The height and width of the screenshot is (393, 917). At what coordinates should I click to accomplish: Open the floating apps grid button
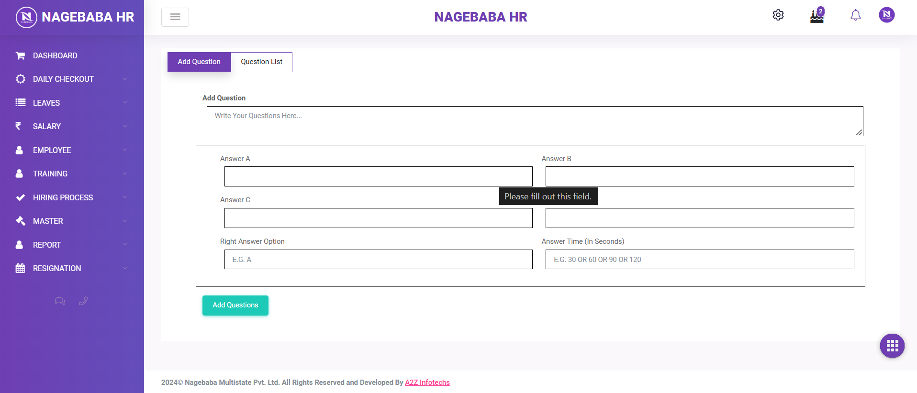tap(892, 346)
